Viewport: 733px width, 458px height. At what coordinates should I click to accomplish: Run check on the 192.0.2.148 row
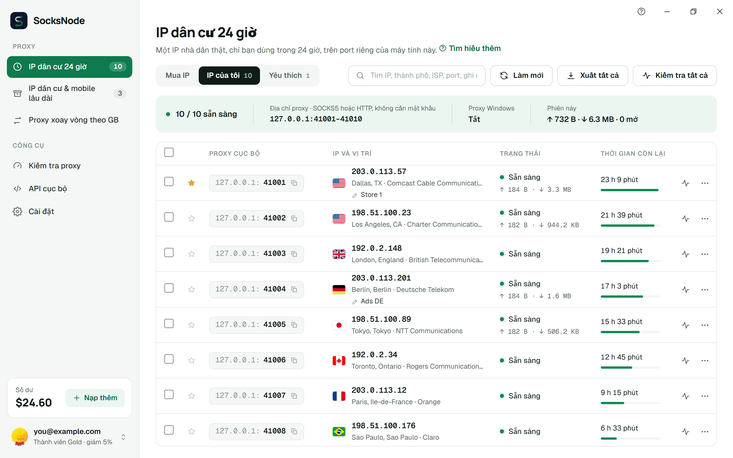click(x=685, y=254)
